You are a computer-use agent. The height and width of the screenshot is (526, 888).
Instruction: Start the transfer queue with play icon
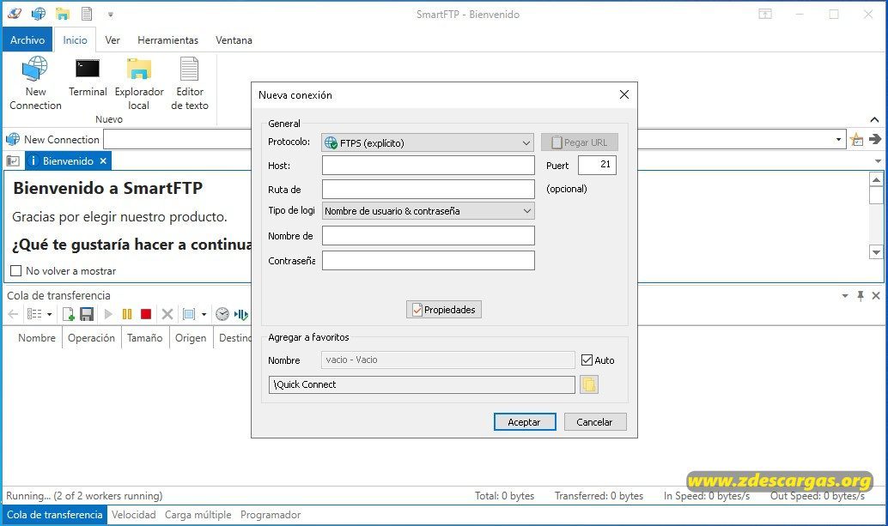[x=108, y=314]
